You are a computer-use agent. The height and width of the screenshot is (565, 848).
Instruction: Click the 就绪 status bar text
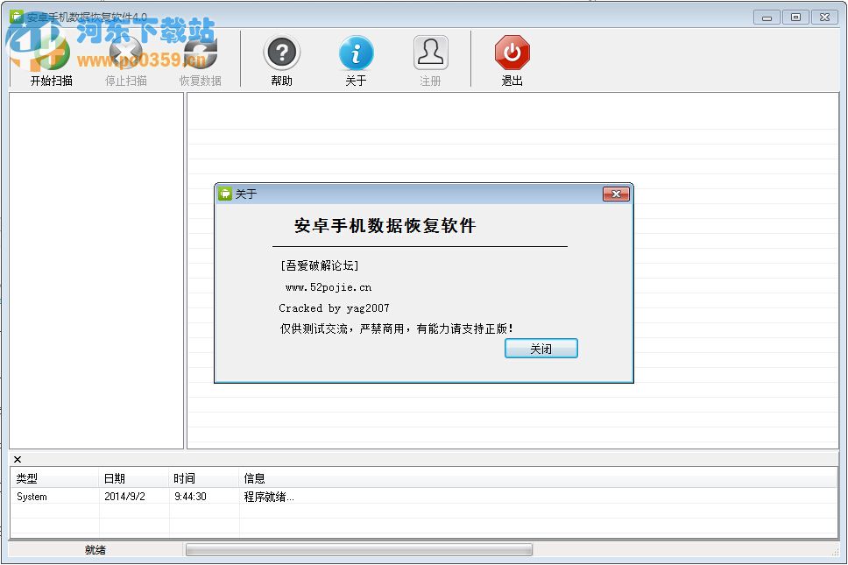pyautogui.click(x=95, y=549)
